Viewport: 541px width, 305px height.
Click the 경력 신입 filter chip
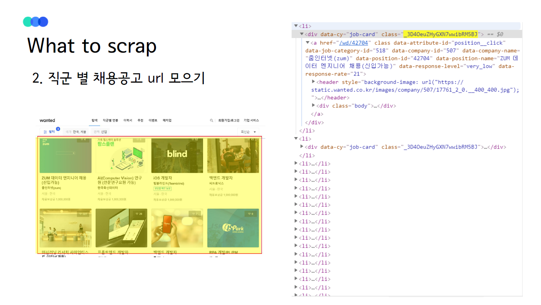tap(100, 132)
